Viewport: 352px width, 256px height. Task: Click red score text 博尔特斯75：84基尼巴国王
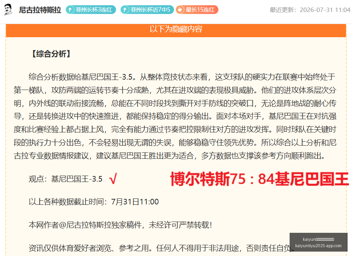click(x=260, y=179)
